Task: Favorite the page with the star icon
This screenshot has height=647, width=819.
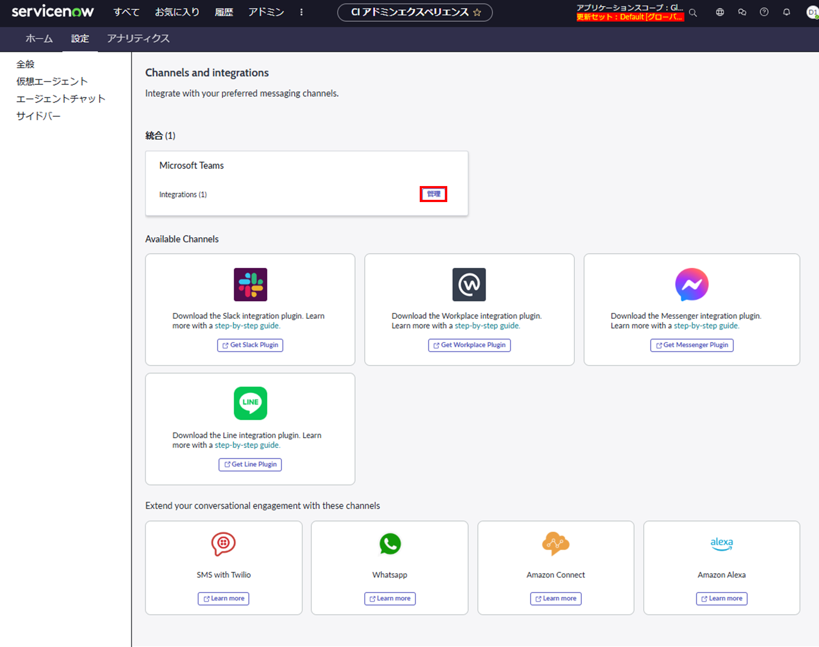Action: pyautogui.click(x=477, y=12)
